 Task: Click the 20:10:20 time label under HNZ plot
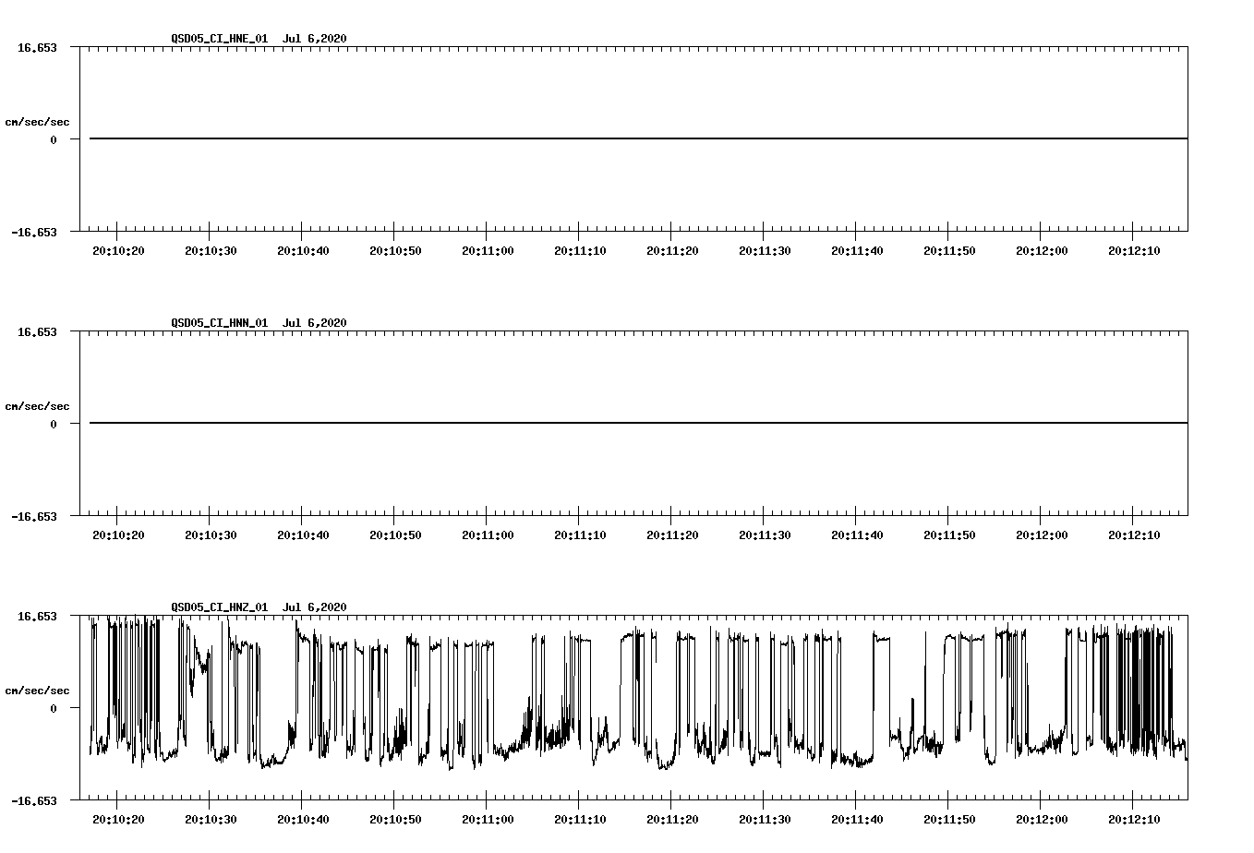tap(118, 819)
